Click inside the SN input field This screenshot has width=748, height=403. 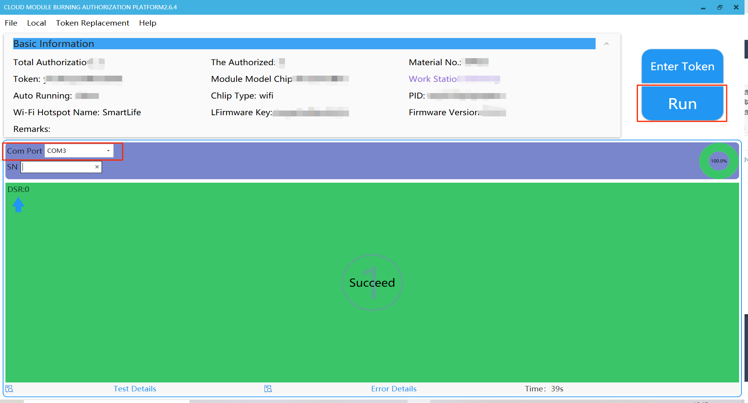pyautogui.click(x=58, y=167)
